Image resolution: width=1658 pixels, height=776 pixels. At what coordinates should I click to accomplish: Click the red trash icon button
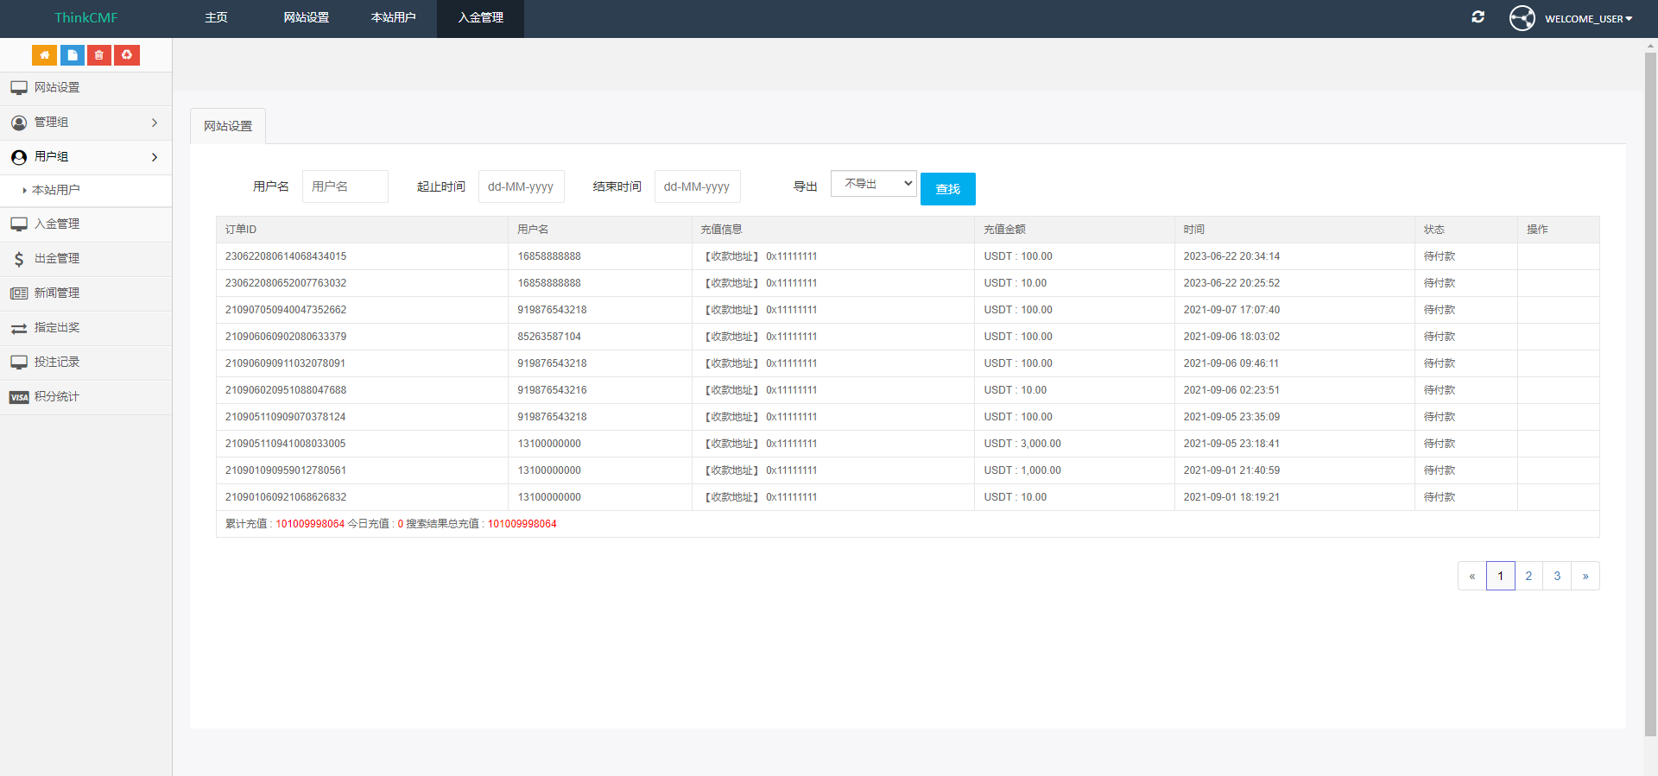[x=99, y=55]
